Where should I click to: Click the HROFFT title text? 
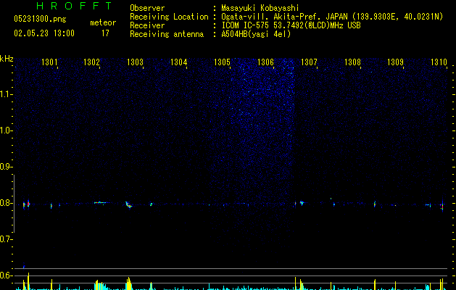(x=74, y=6)
